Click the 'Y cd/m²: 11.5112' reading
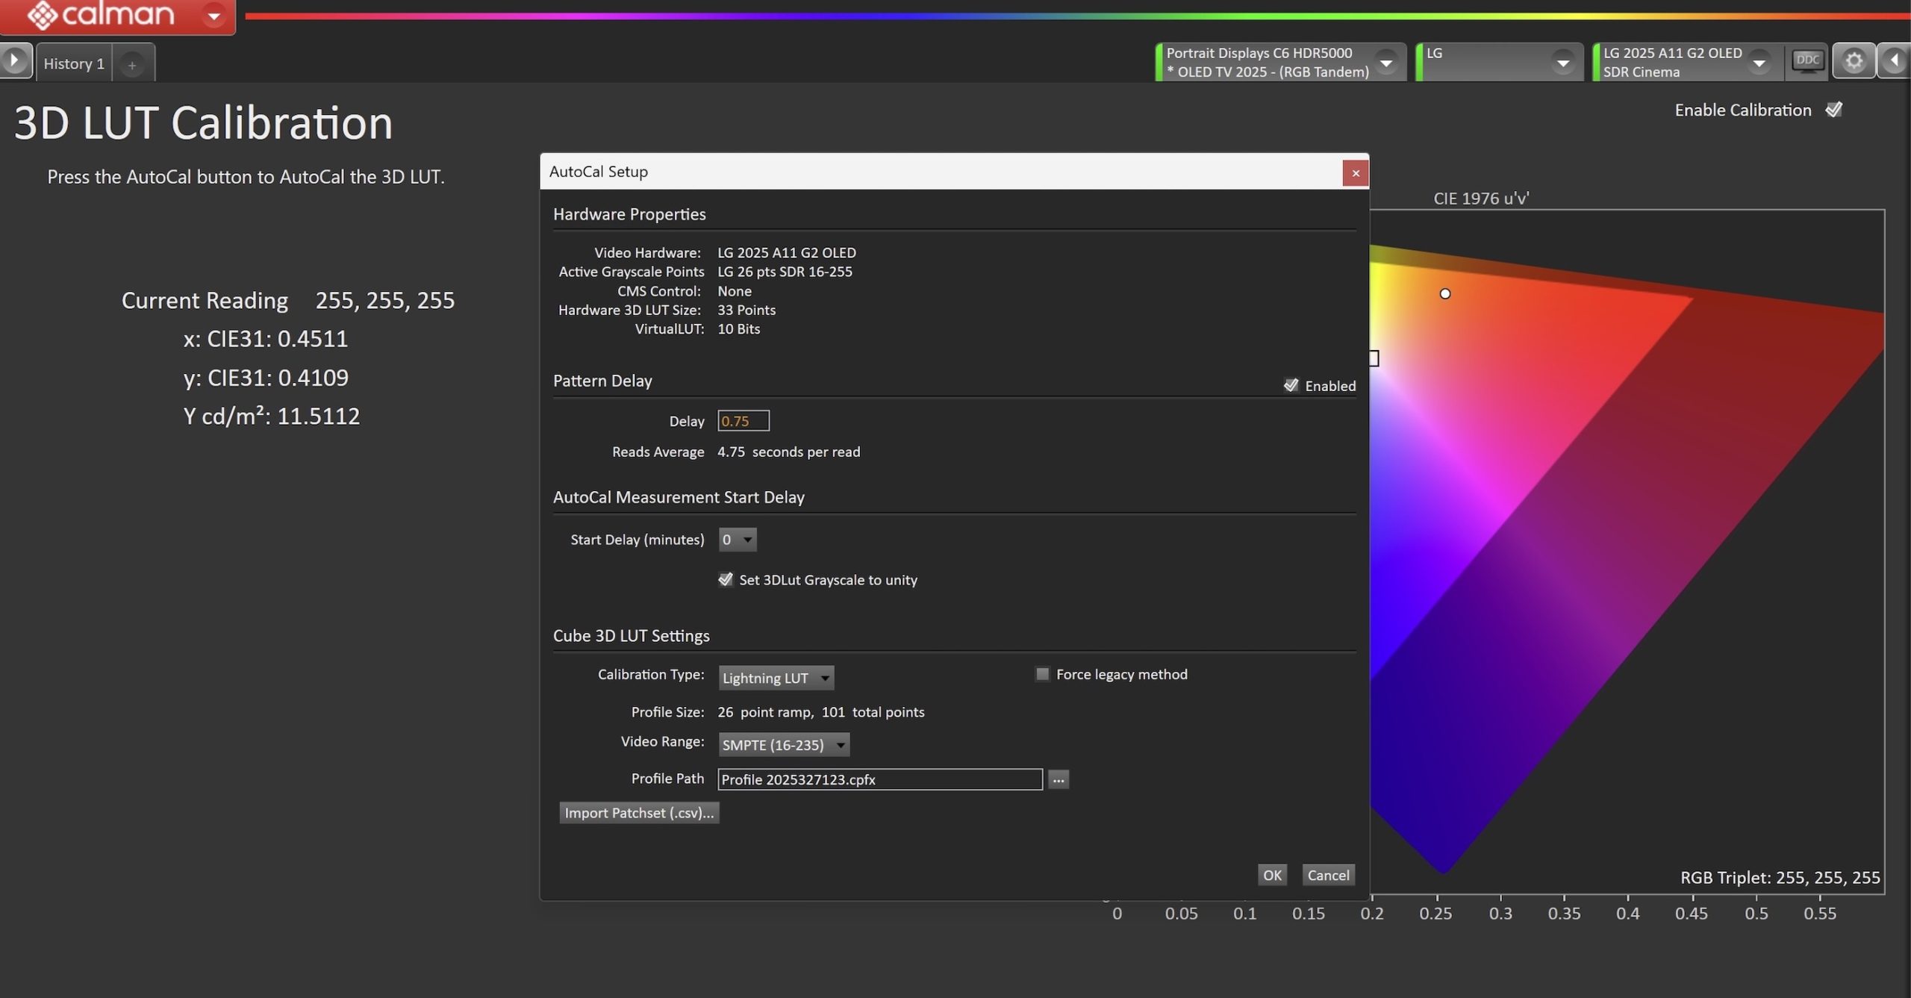The height and width of the screenshot is (998, 1911). click(272, 416)
